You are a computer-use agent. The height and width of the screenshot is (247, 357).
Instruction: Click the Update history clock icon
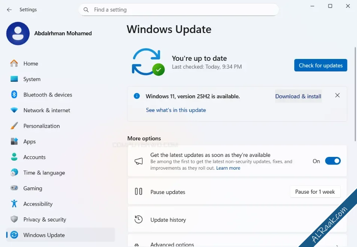point(138,220)
